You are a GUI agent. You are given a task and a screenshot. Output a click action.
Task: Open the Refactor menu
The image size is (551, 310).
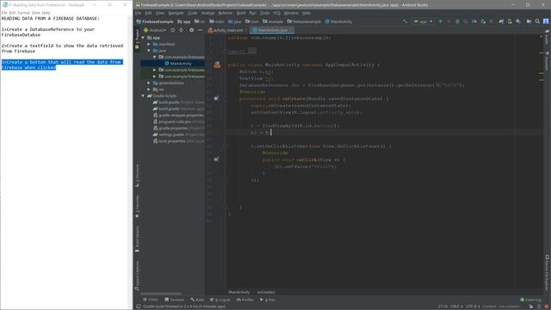tap(226, 13)
